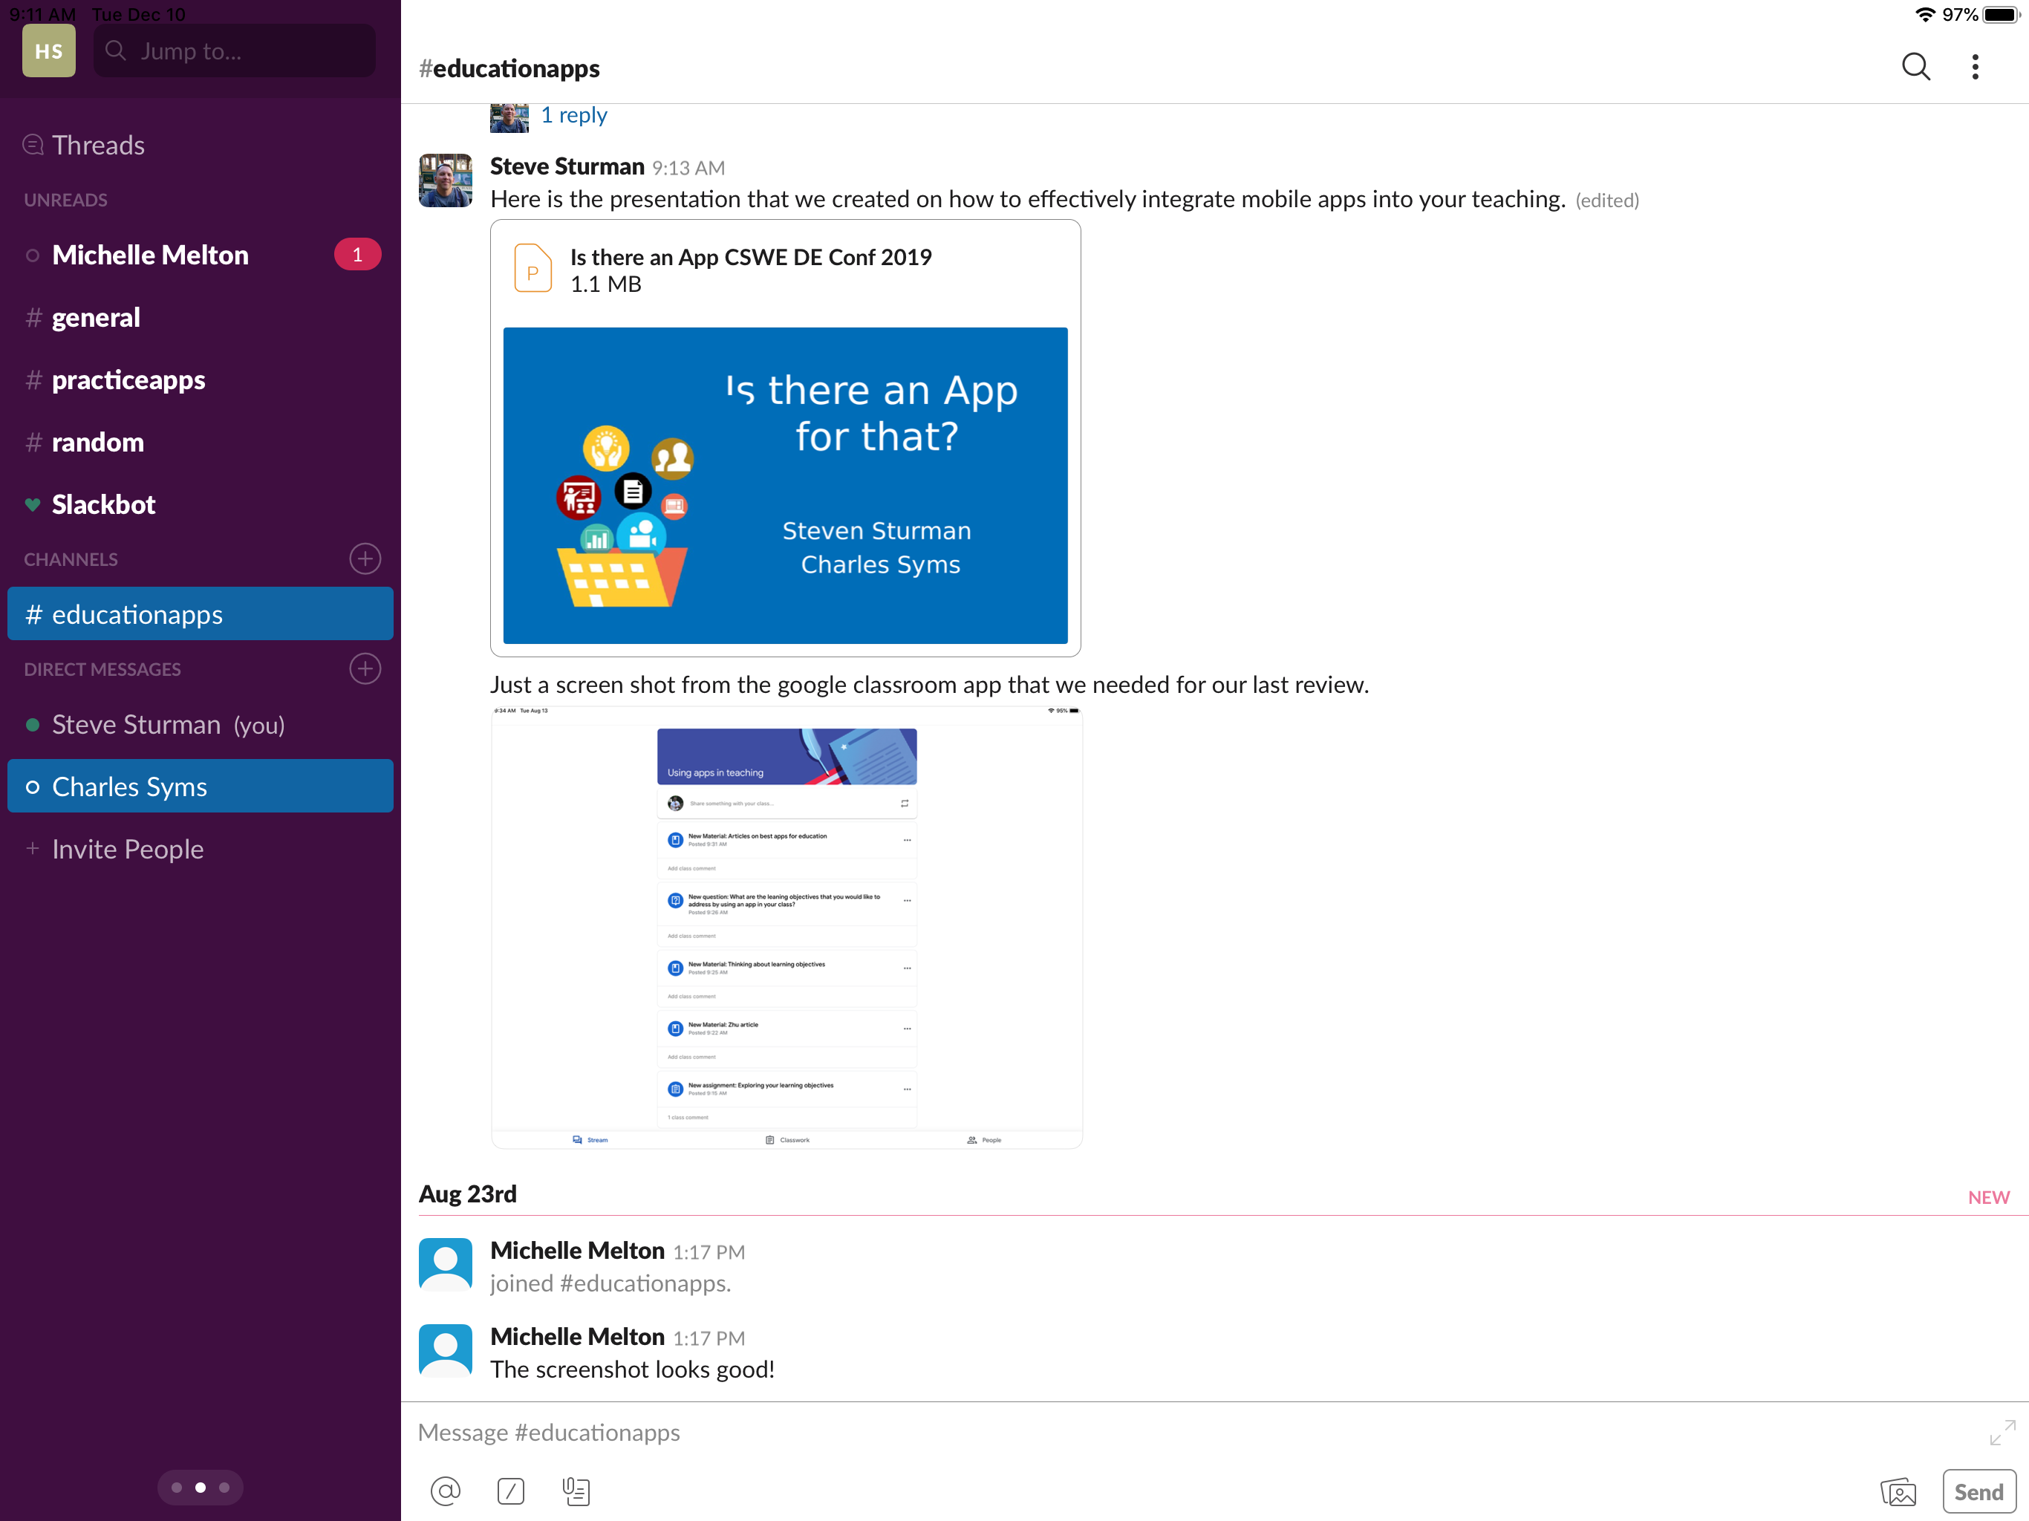The image size is (2029, 1521).
Task: Open the attach file snippet icon
Action: (576, 1491)
